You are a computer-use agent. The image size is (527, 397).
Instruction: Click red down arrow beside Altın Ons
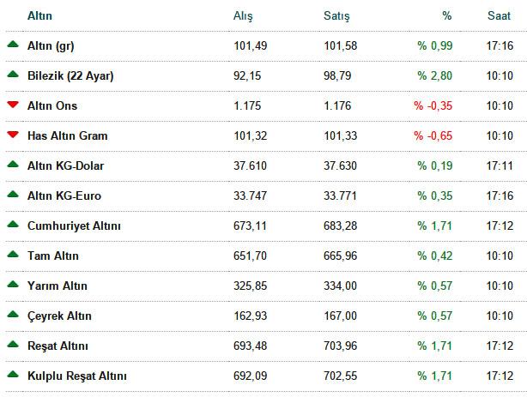(13, 105)
